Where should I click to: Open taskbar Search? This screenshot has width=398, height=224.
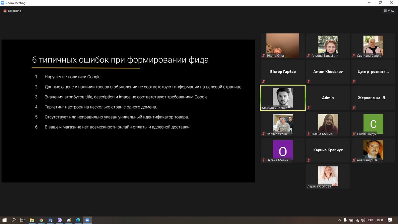pos(14,220)
